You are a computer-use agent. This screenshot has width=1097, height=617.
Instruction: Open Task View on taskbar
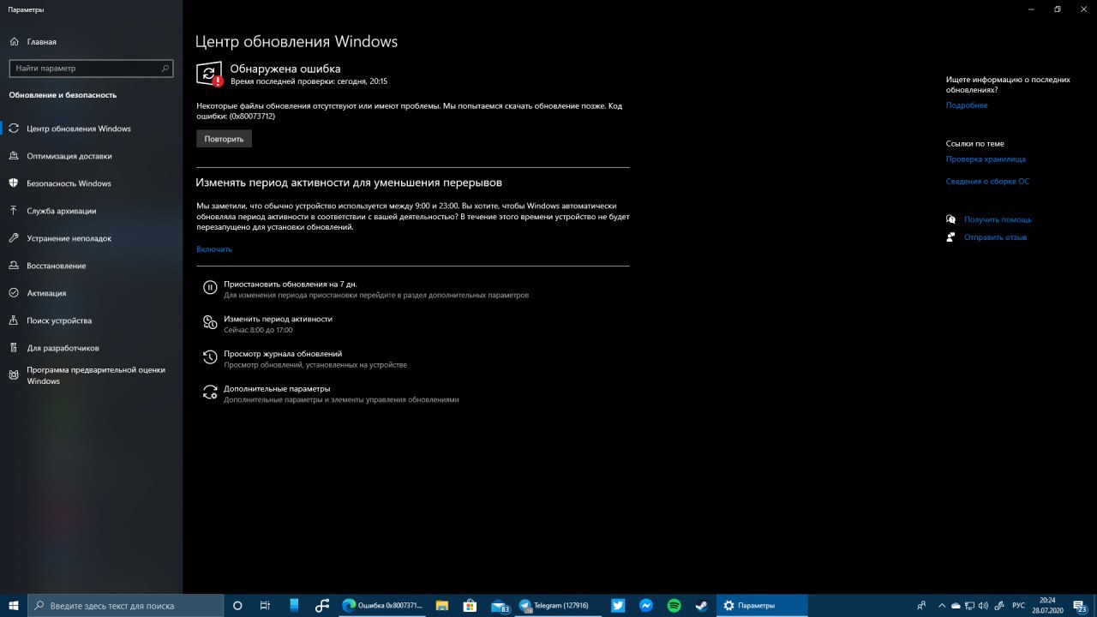pos(265,605)
